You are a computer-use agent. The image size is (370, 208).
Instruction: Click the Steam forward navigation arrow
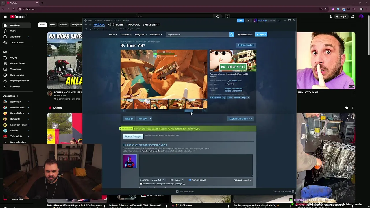coord(90,25)
